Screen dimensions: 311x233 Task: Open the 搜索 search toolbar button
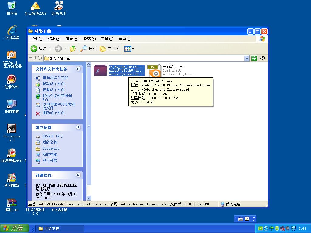point(88,48)
